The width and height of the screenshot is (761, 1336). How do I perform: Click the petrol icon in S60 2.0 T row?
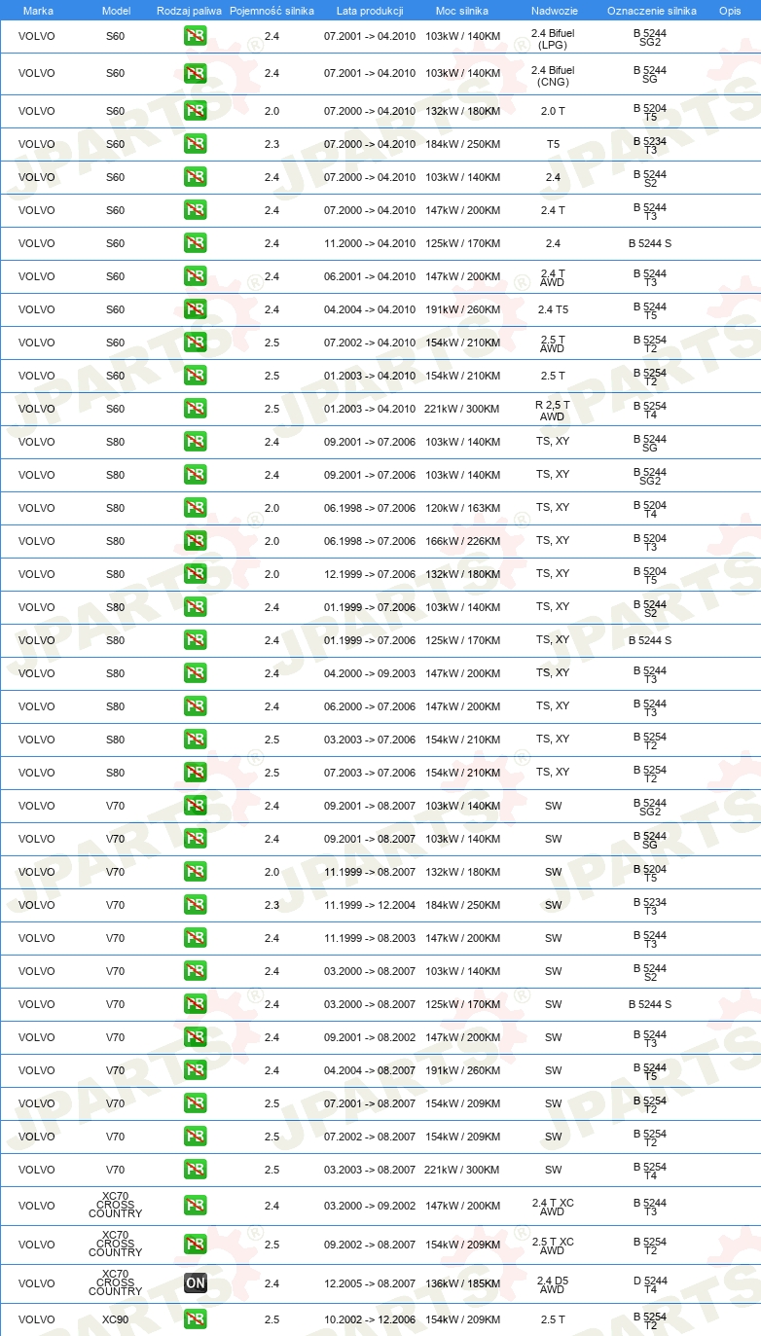pyautogui.click(x=196, y=111)
